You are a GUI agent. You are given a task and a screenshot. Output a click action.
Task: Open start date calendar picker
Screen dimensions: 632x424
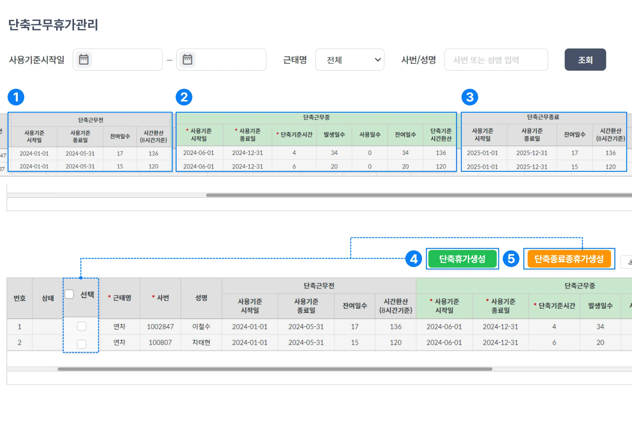point(84,60)
